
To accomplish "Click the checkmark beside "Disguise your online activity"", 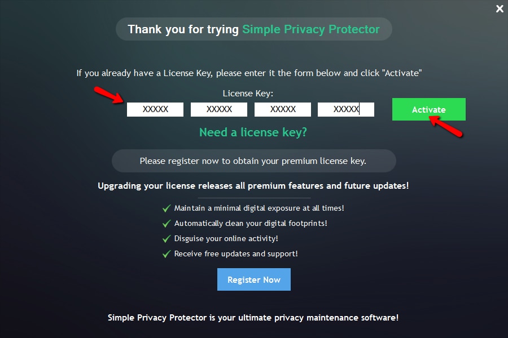I will (x=167, y=239).
